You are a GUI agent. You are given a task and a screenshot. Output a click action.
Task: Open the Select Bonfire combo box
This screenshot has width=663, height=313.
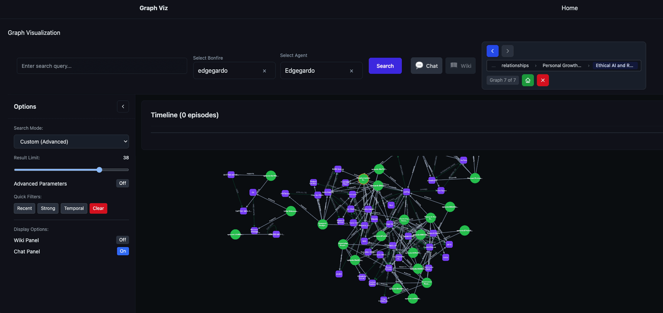click(x=234, y=70)
